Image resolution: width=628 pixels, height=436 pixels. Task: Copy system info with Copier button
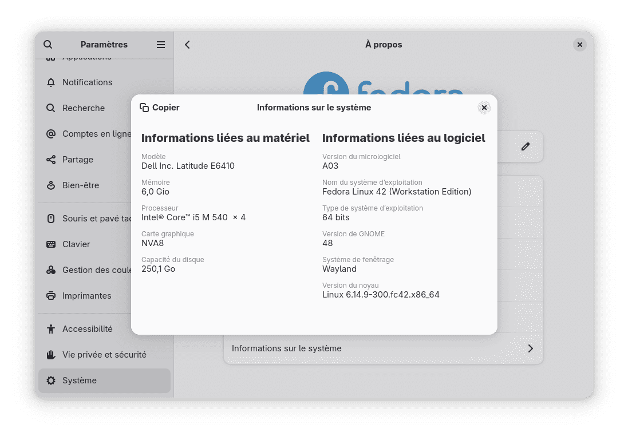tap(159, 108)
